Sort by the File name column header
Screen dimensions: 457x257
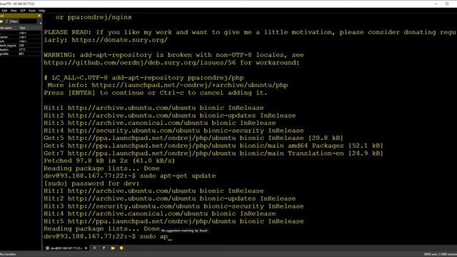tap(9, 28)
